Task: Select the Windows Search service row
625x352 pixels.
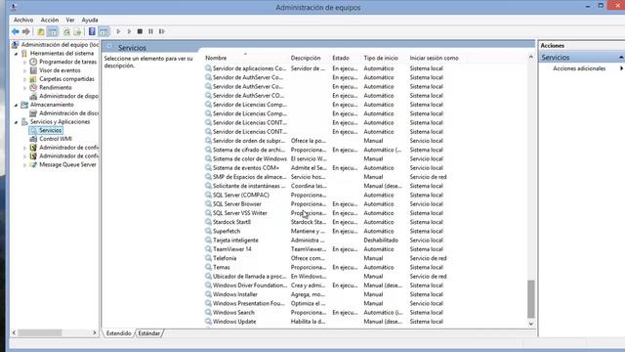Action: [x=325, y=313]
